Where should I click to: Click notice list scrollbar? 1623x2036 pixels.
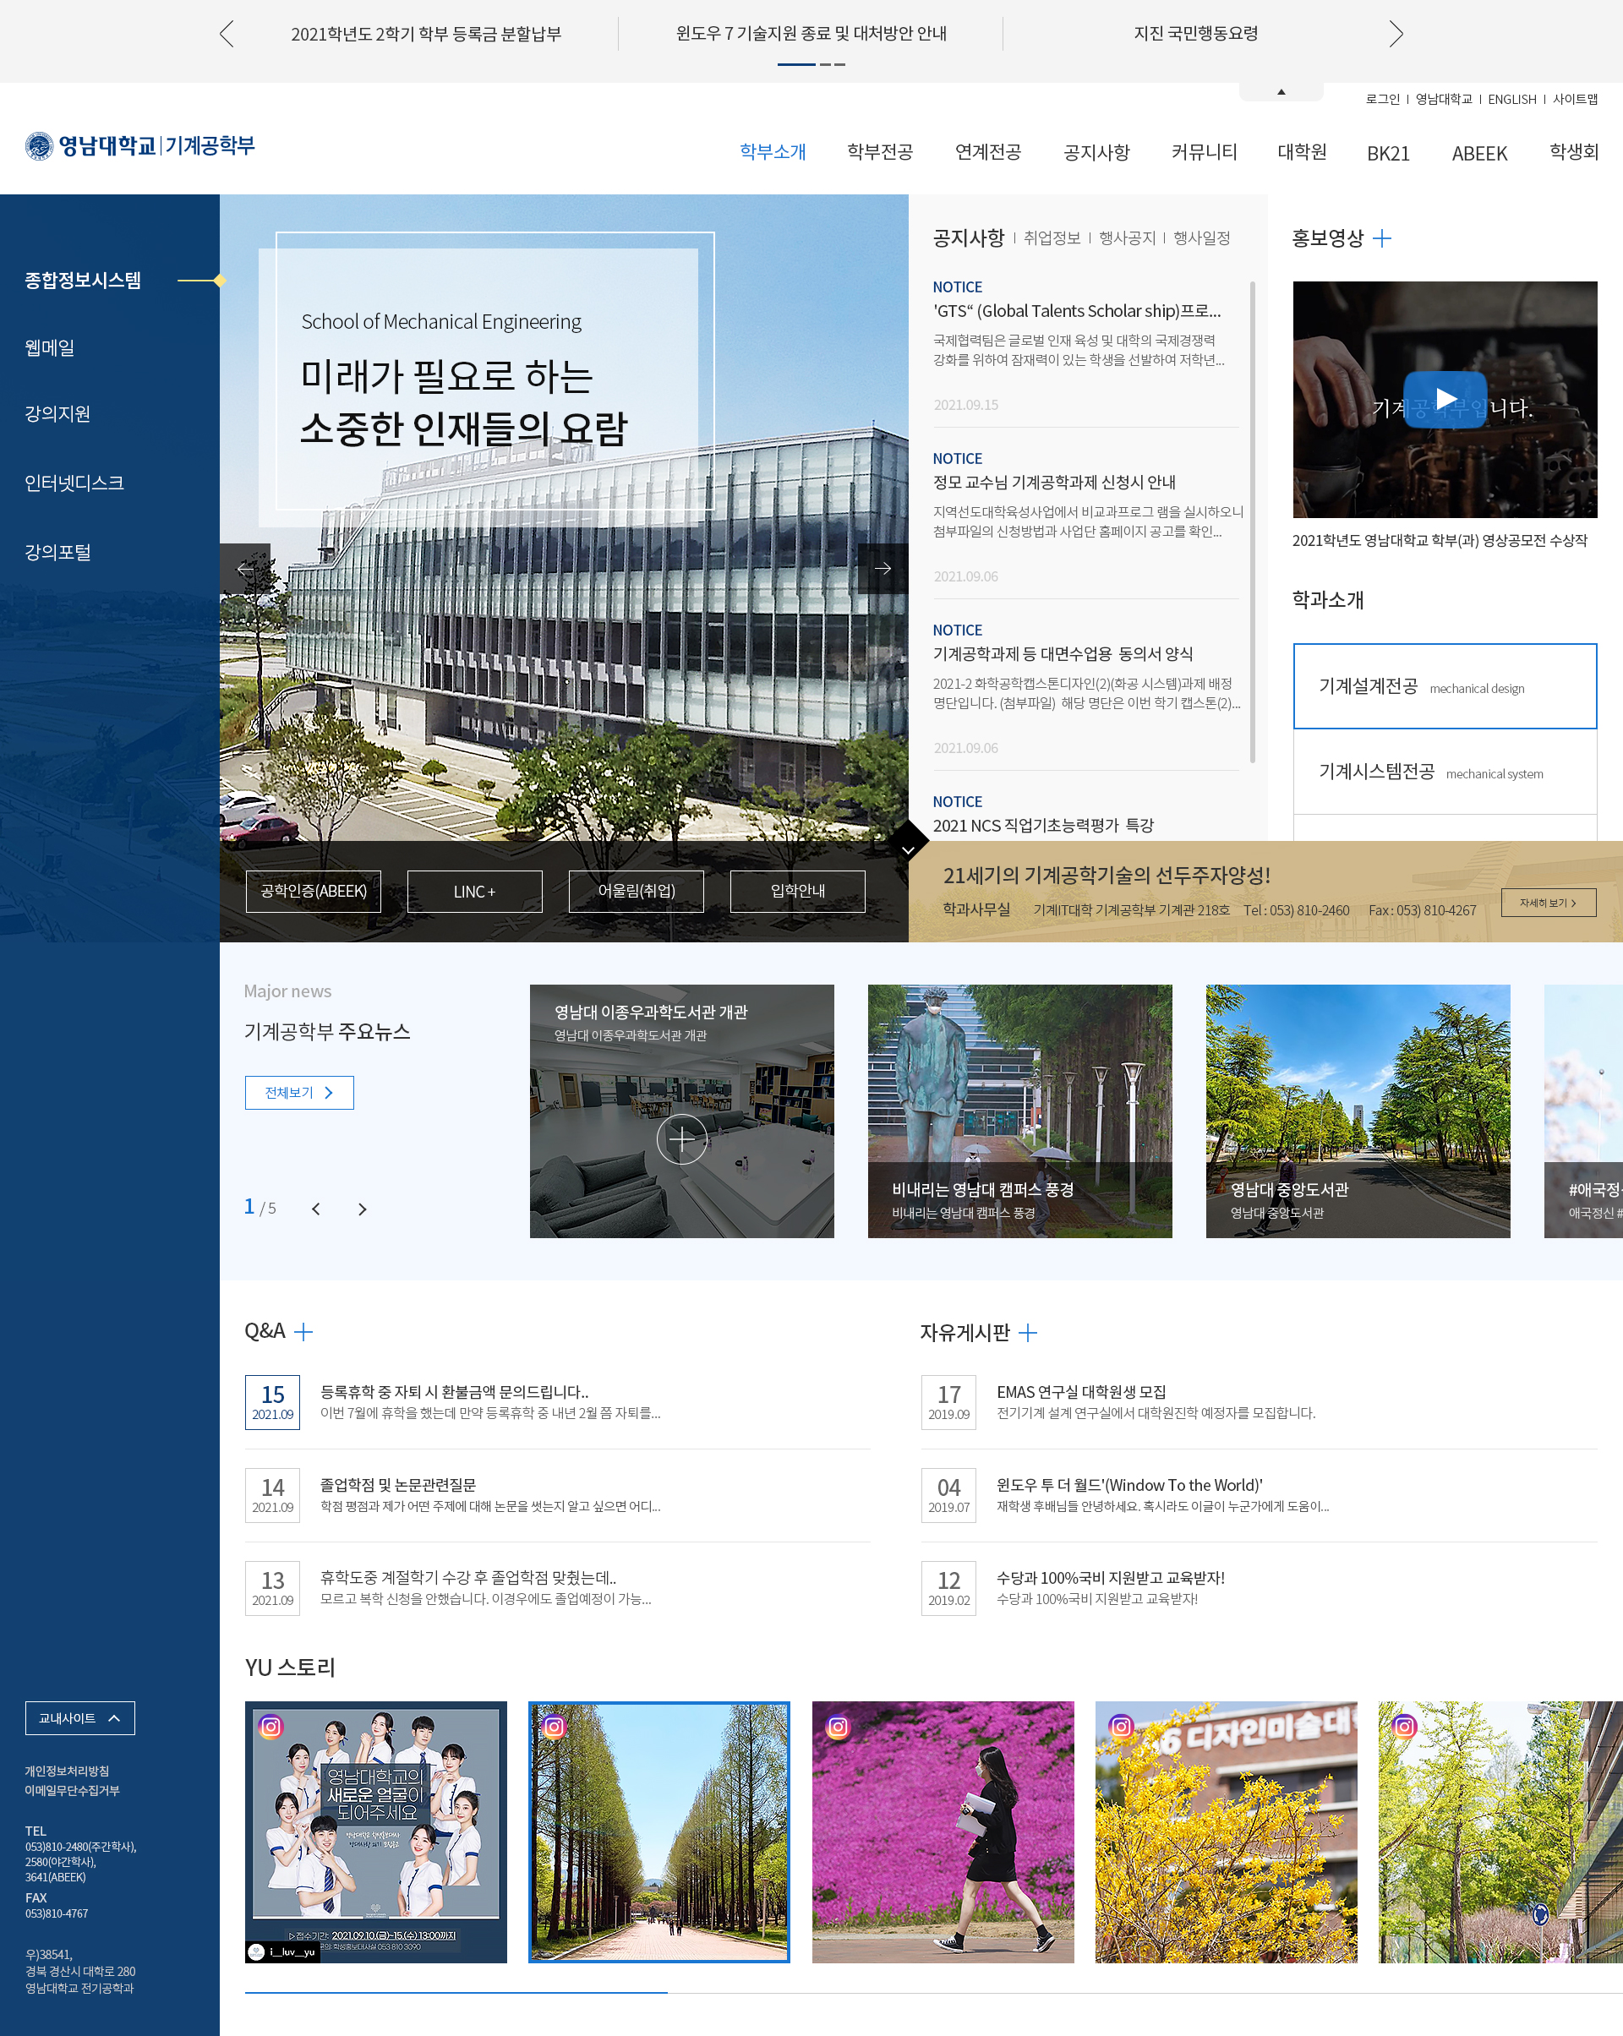click(x=1253, y=522)
